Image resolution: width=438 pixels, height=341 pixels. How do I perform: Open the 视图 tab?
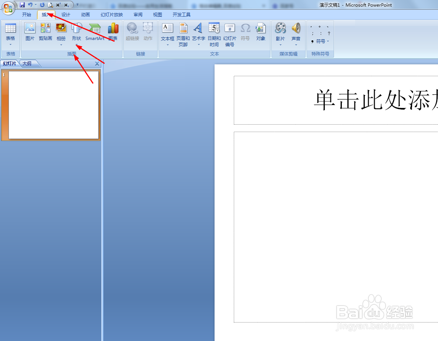[158, 14]
